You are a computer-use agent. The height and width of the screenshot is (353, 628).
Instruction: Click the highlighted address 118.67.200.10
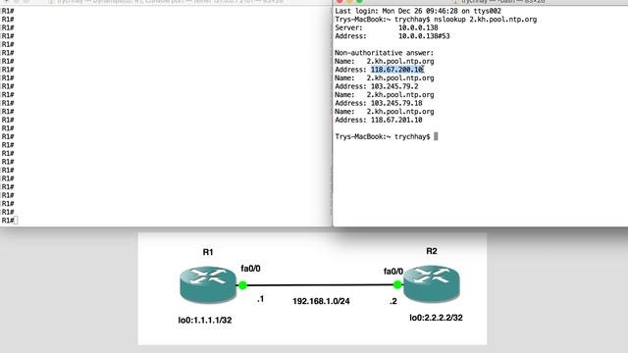point(396,70)
